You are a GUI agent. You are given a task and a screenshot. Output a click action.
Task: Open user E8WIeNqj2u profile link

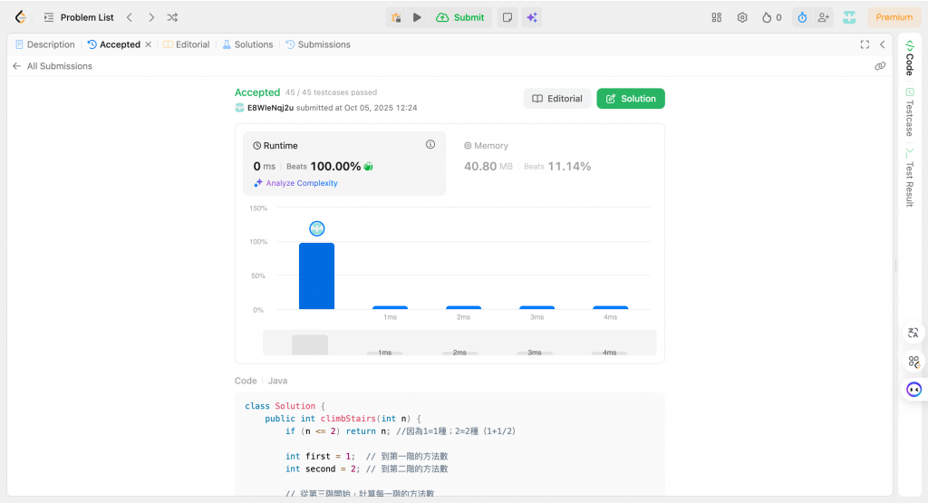(270, 108)
